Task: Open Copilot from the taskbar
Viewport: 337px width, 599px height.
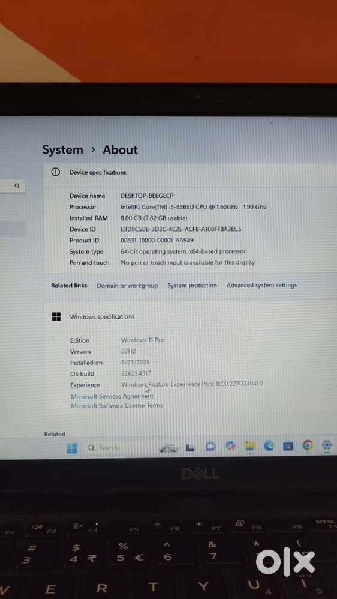Action: 230,446
